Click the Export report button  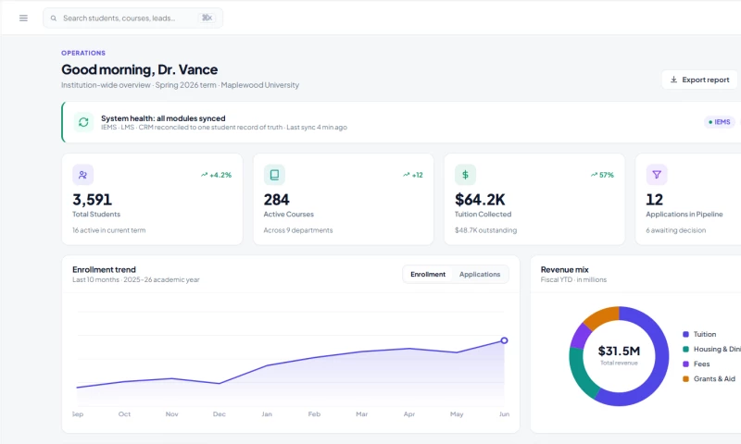pyautogui.click(x=699, y=80)
